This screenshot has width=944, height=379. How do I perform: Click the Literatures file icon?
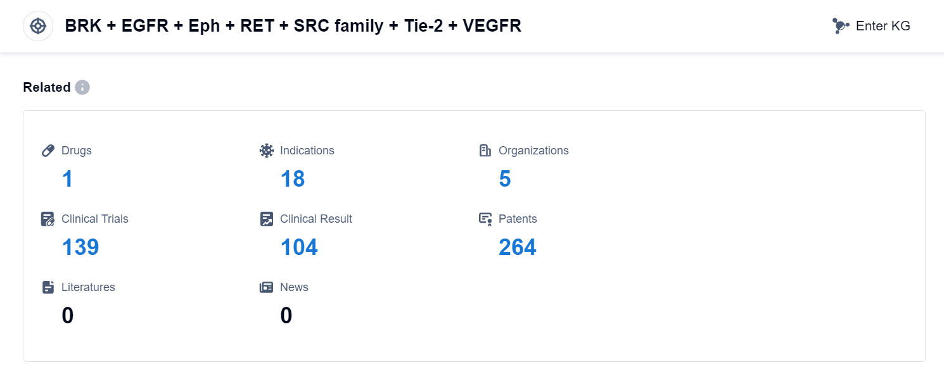tap(48, 287)
